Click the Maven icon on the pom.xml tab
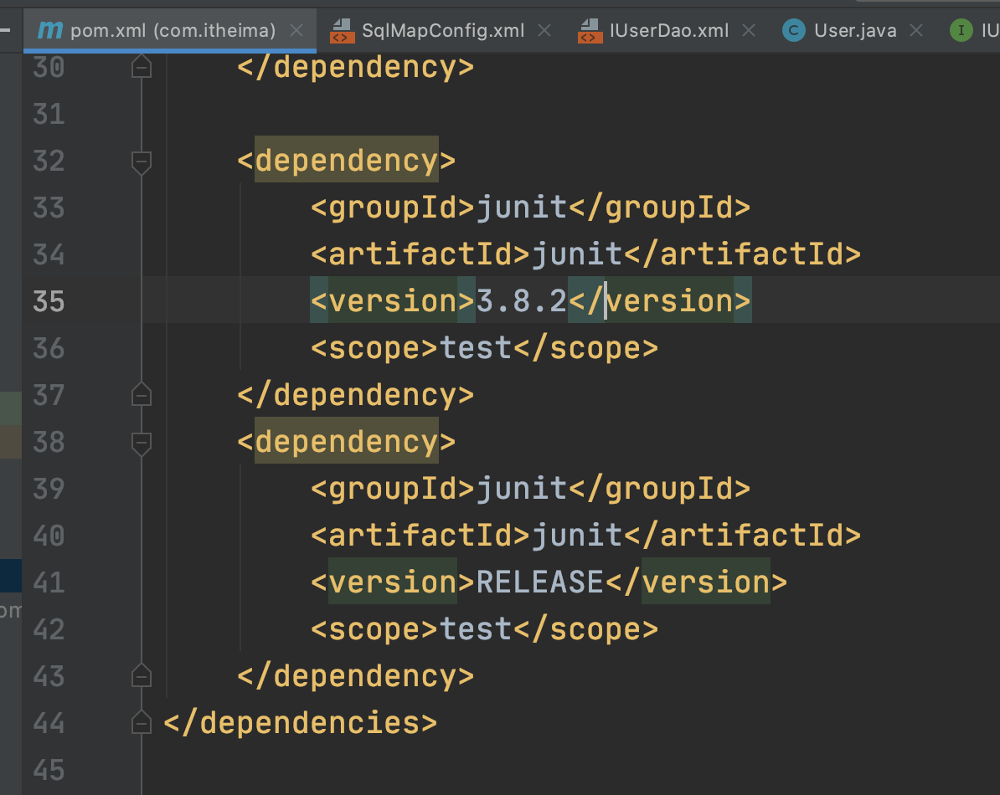The width and height of the screenshot is (1000, 795). click(x=50, y=30)
